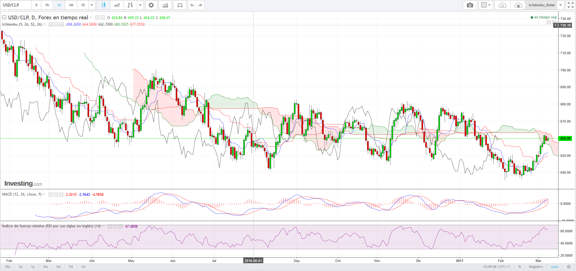Click the chart layout square icon
Screen dimensions: 576x271
click(x=484, y=5)
